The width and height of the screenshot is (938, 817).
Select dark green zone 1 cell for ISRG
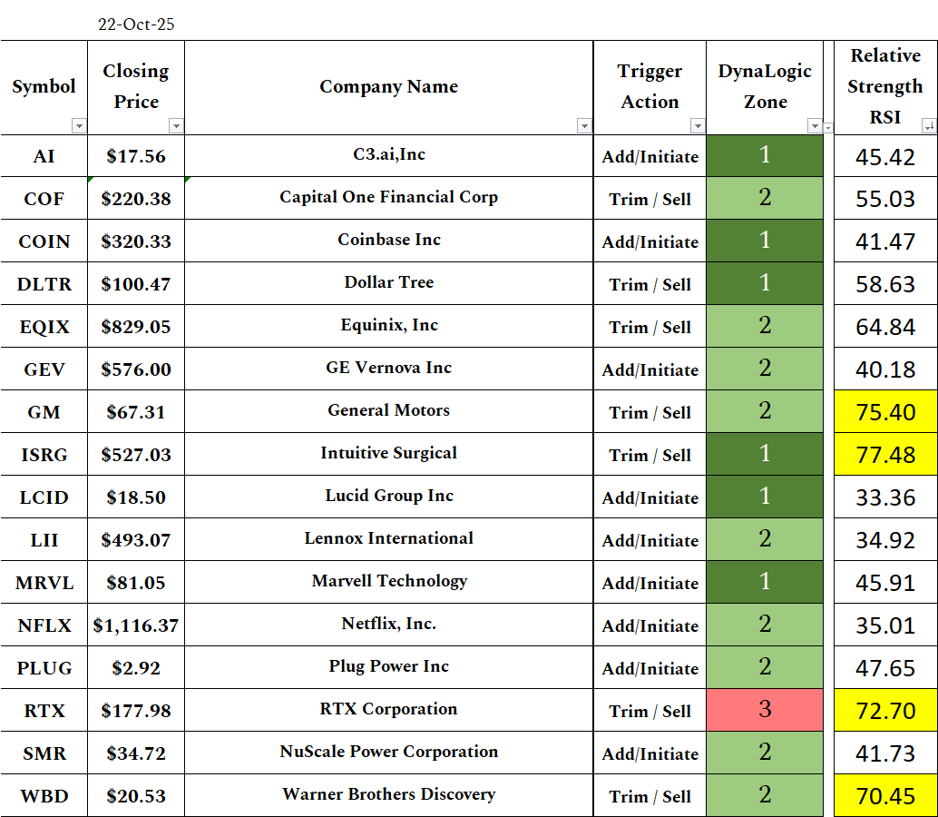tap(765, 454)
